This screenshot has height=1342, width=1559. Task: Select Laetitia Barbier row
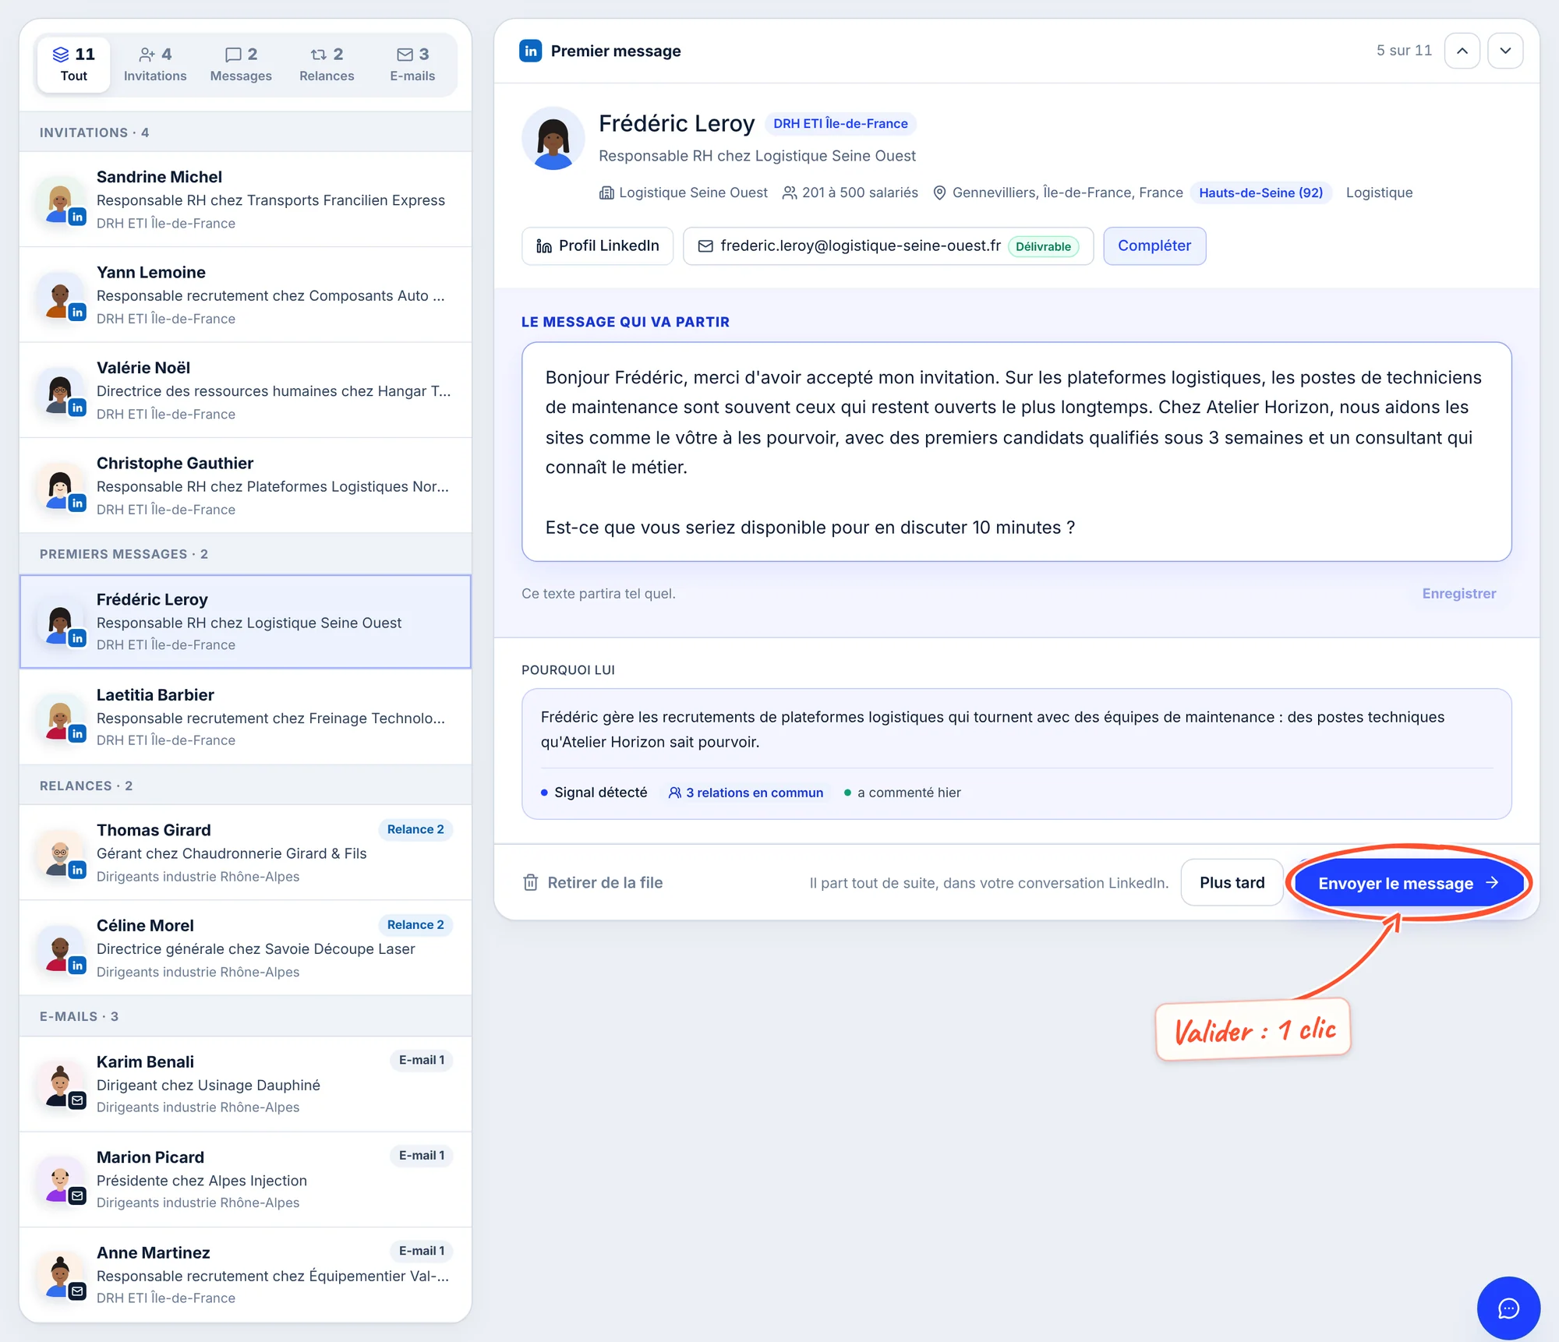tap(246, 717)
